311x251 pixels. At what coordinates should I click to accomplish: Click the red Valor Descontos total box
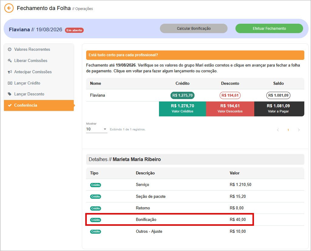[x=230, y=109]
